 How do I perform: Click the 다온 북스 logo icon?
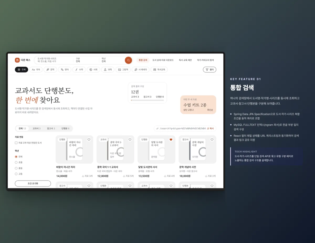click(17, 60)
